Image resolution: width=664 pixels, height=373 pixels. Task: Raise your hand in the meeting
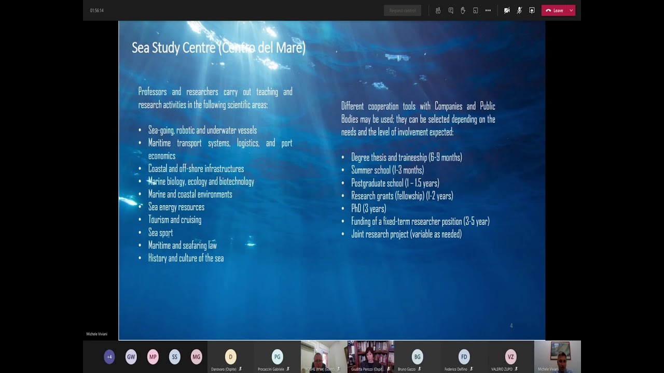pyautogui.click(x=463, y=10)
